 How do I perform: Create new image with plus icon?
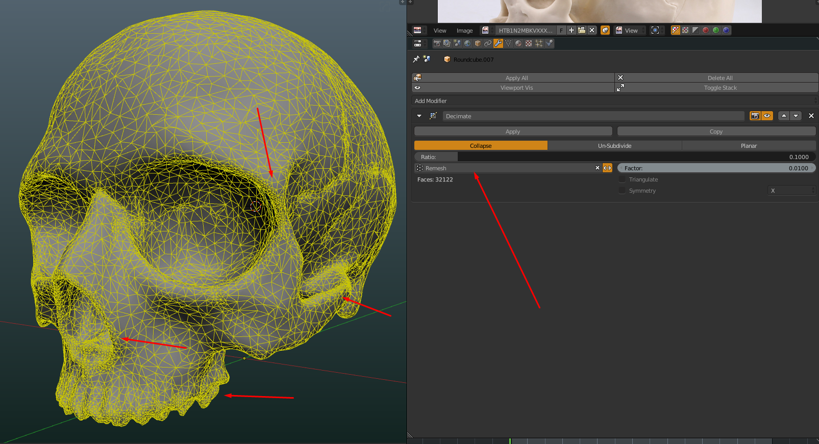click(x=572, y=30)
